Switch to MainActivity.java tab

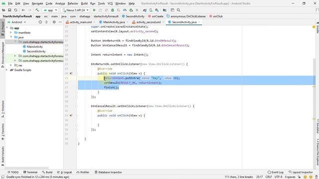(114, 22)
